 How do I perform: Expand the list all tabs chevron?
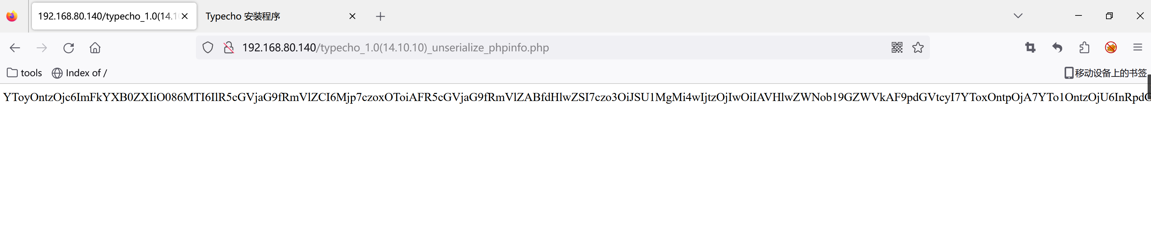[x=1018, y=16]
